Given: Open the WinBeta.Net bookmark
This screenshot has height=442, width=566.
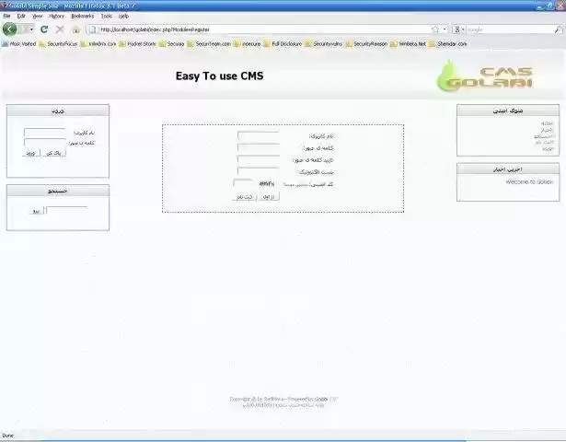Looking at the screenshot, I should click(409, 43).
